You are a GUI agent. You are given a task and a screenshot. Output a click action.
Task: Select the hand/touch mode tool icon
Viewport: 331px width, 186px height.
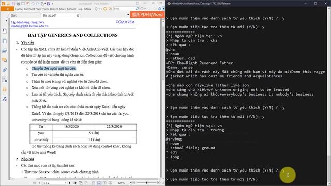pos(42,4)
